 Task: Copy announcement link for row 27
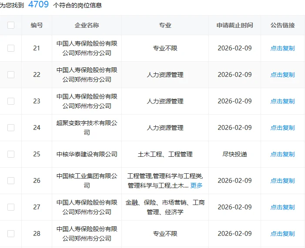[x=283, y=207]
